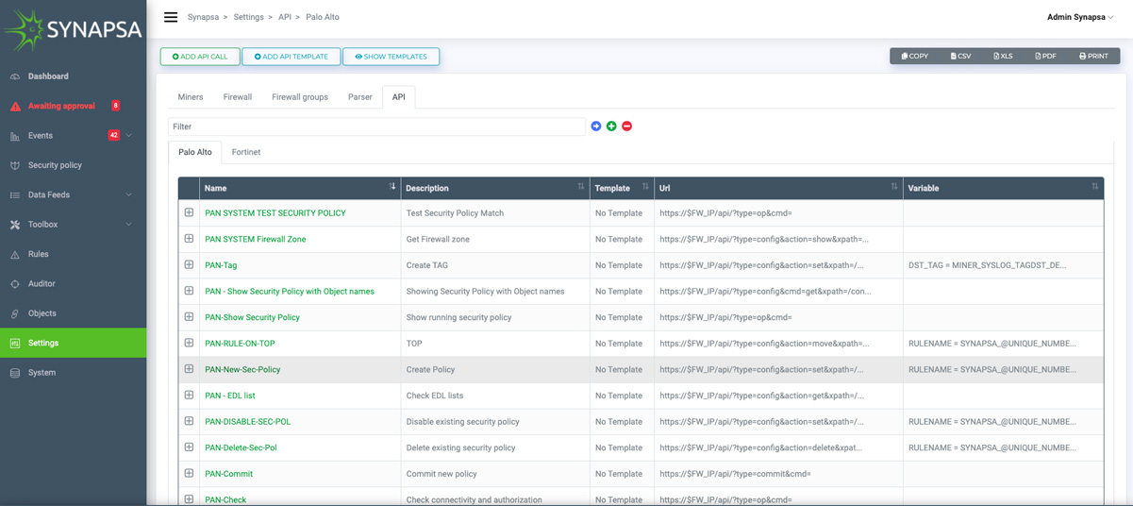Sort by the Template column

pyautogui.click(x=622, y=188)
